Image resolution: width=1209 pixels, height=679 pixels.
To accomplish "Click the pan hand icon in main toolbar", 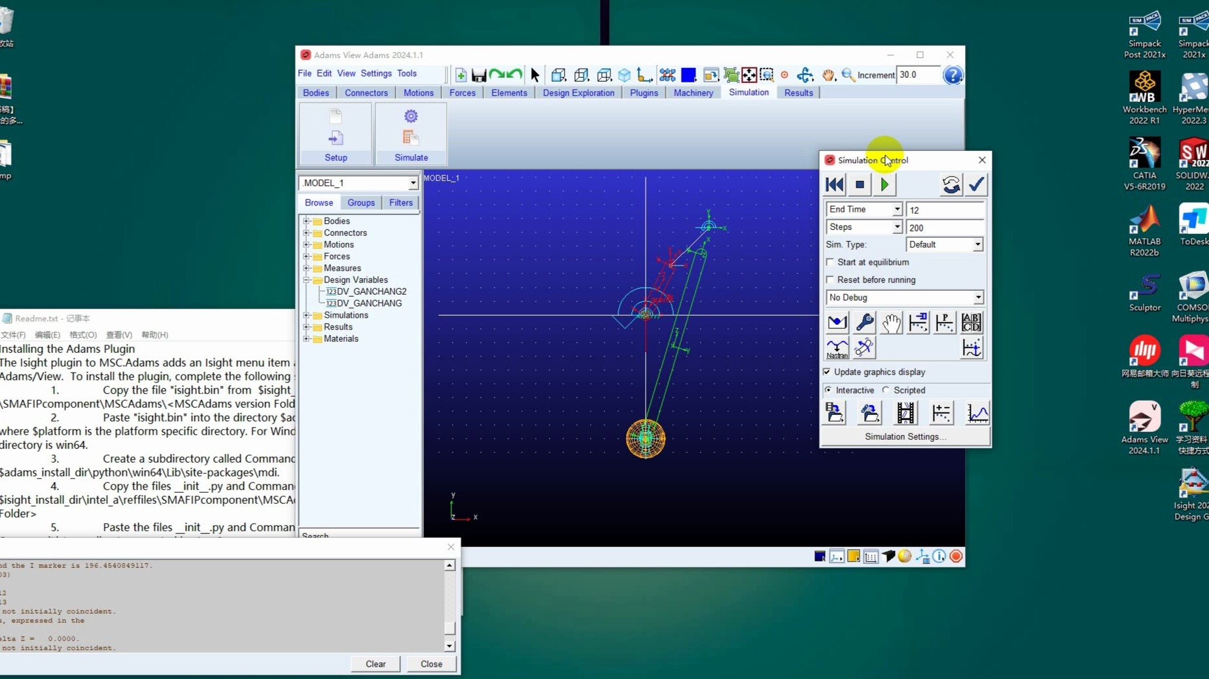I will [828, 75].
